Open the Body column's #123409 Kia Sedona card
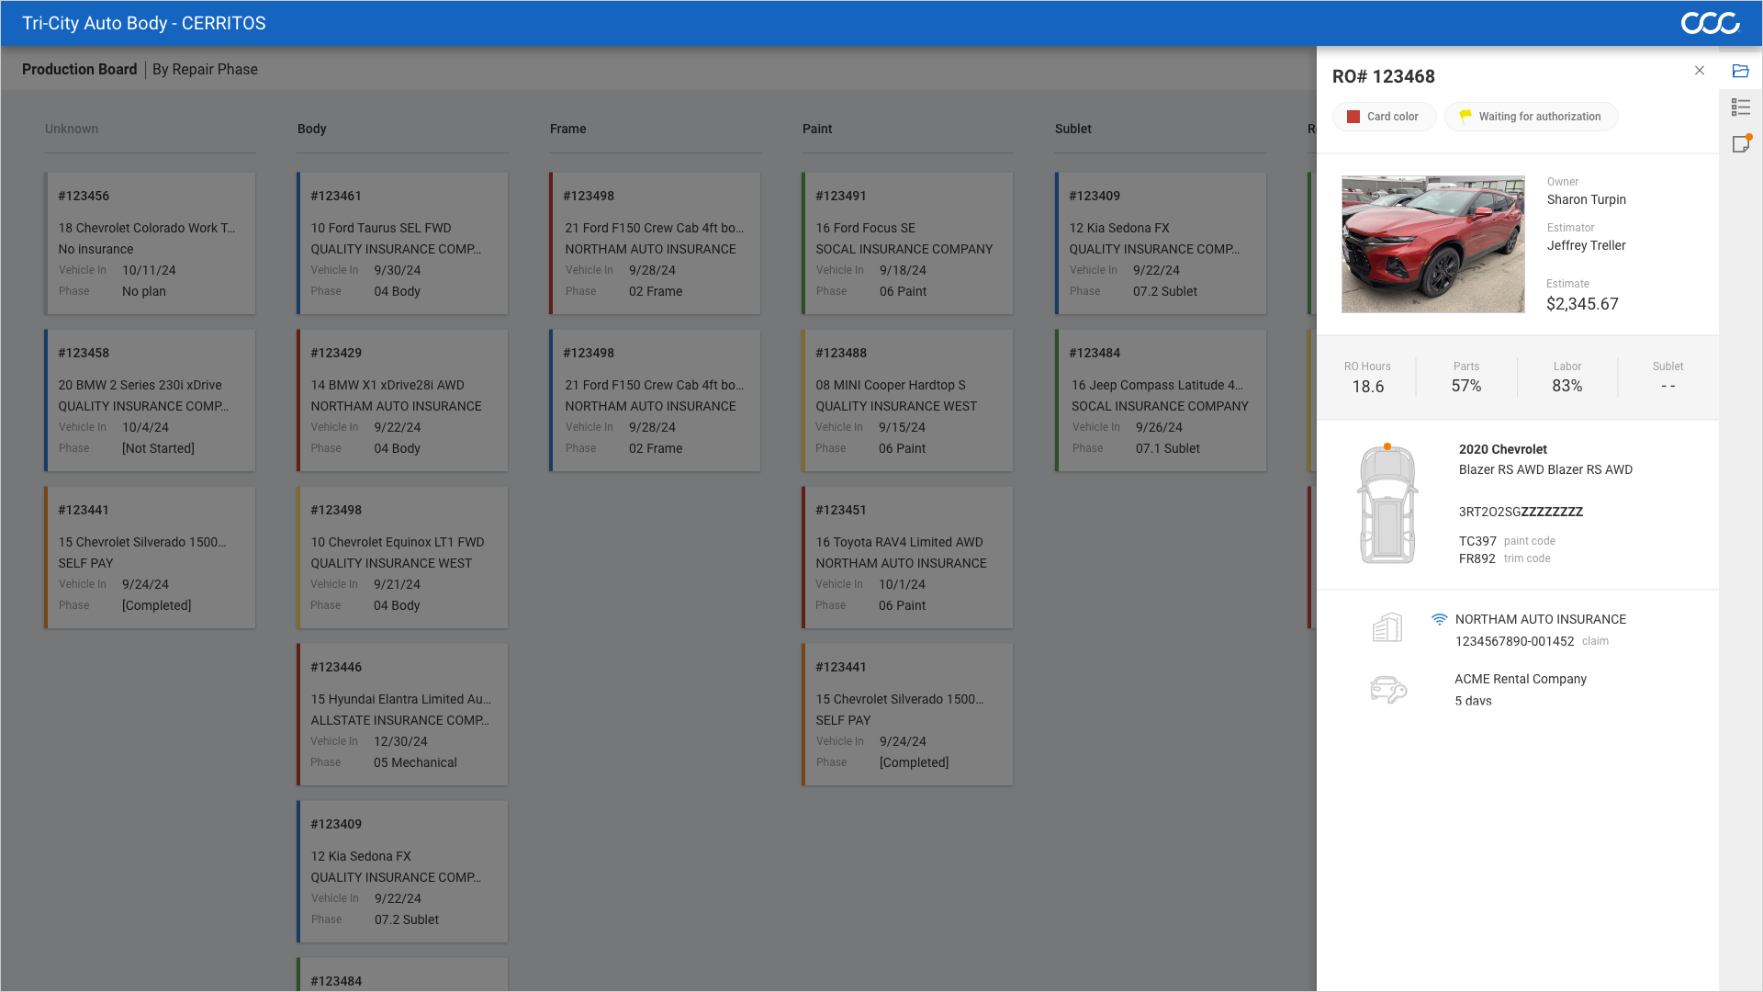The height and width of the screenshot is (992, 1763). pyautogui.click(x=403, y=872)
